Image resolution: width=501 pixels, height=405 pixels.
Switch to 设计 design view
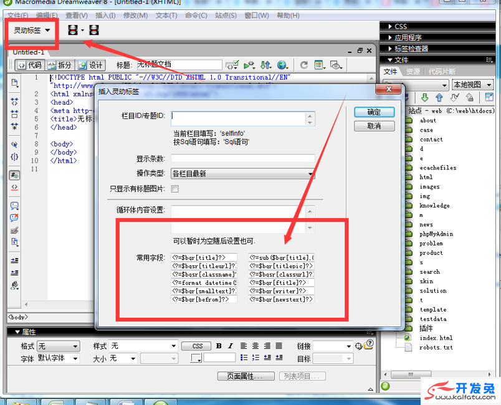[x=90, y=65]
